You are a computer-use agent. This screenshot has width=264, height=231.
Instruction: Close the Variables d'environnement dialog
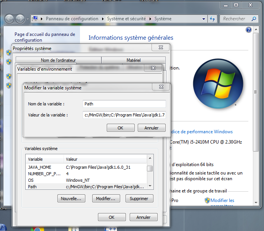tap(153, 68)
